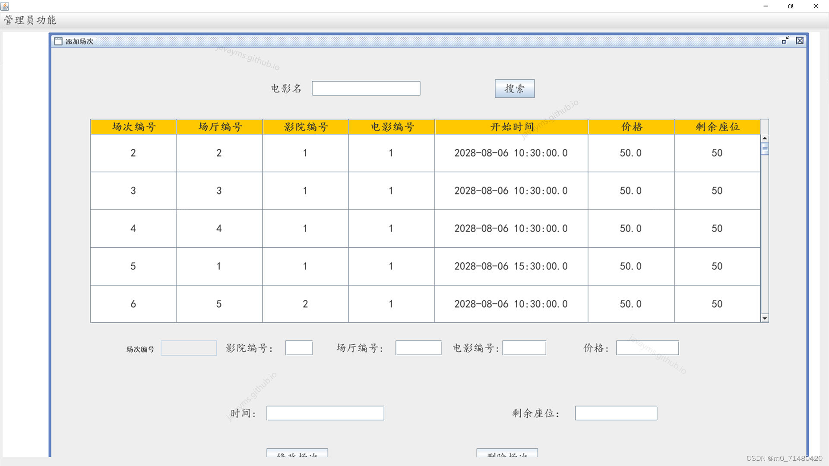
Task: Select the row with 场次编号 4
Action: pos(425,229)
